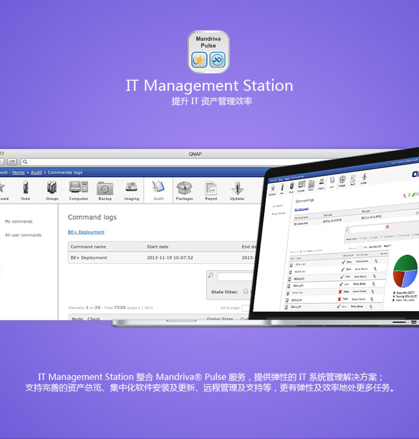This screenshot has width=419, height=439.
Task: Click the Packages box icon on the laptop screen
Action: point(342,181)
